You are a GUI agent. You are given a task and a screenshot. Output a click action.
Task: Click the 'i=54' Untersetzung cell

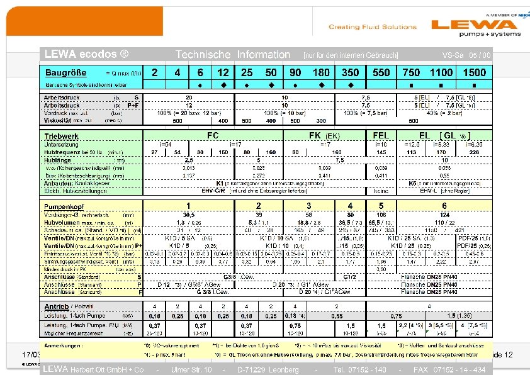(166, 144)
